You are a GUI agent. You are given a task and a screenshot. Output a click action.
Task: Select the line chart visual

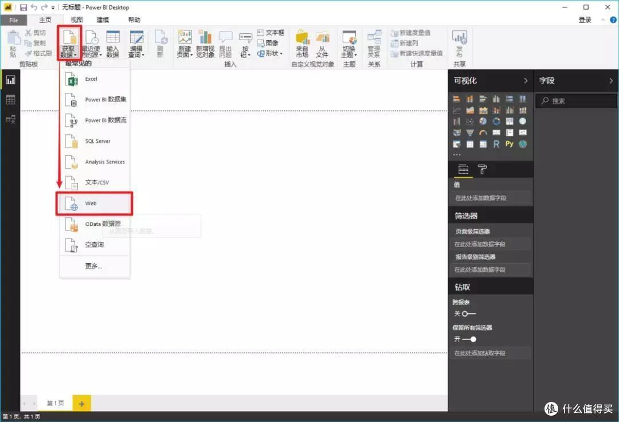pos(457,110)
